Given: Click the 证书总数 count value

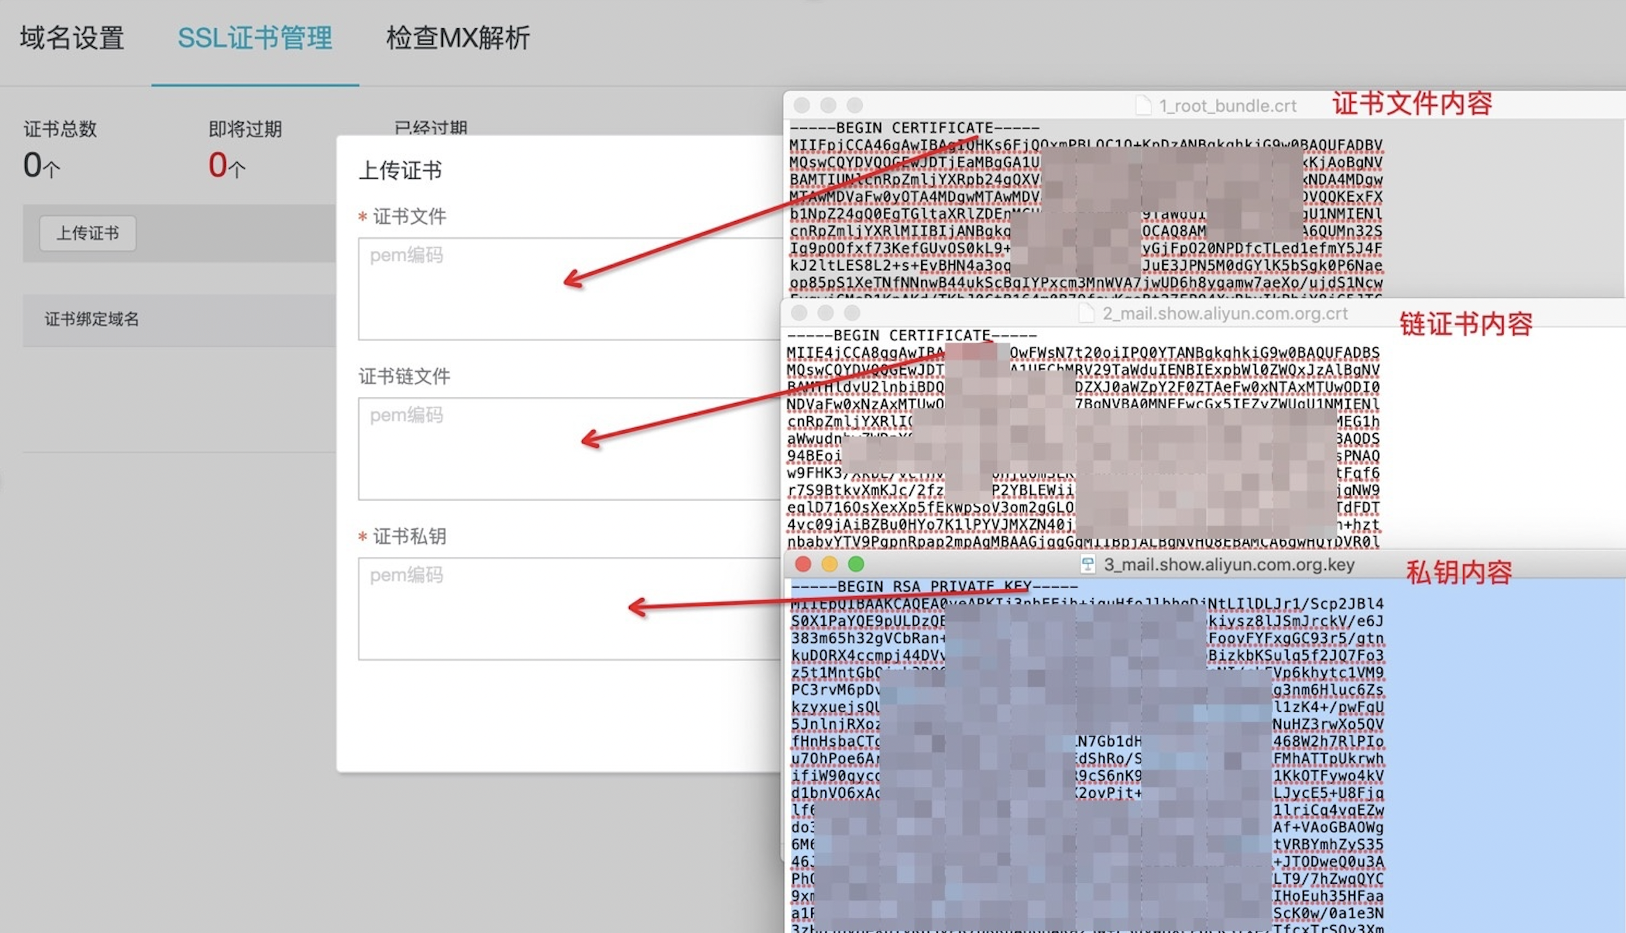Looking at the screenshot, I should (42, 165).
